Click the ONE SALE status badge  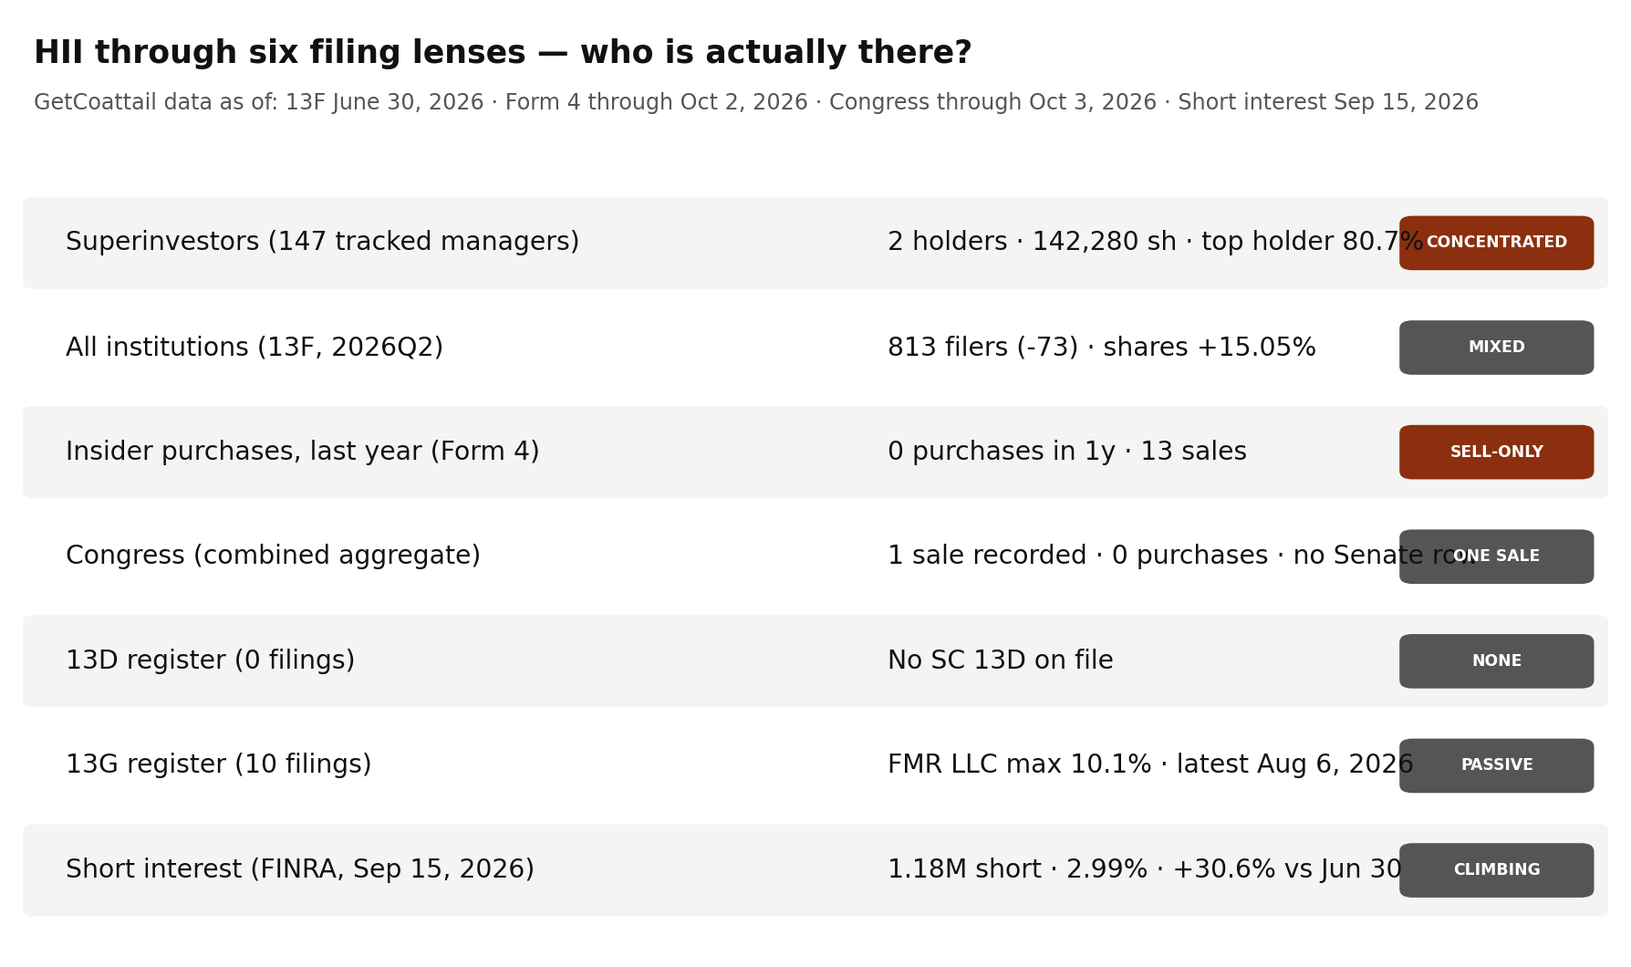click(x=1496, y=556)
